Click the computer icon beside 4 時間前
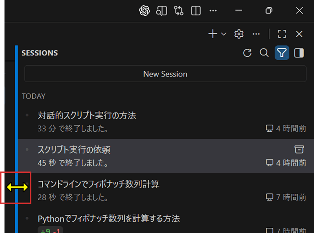Image resolution: width=314 pixels, height=233 pixels. 269,128
